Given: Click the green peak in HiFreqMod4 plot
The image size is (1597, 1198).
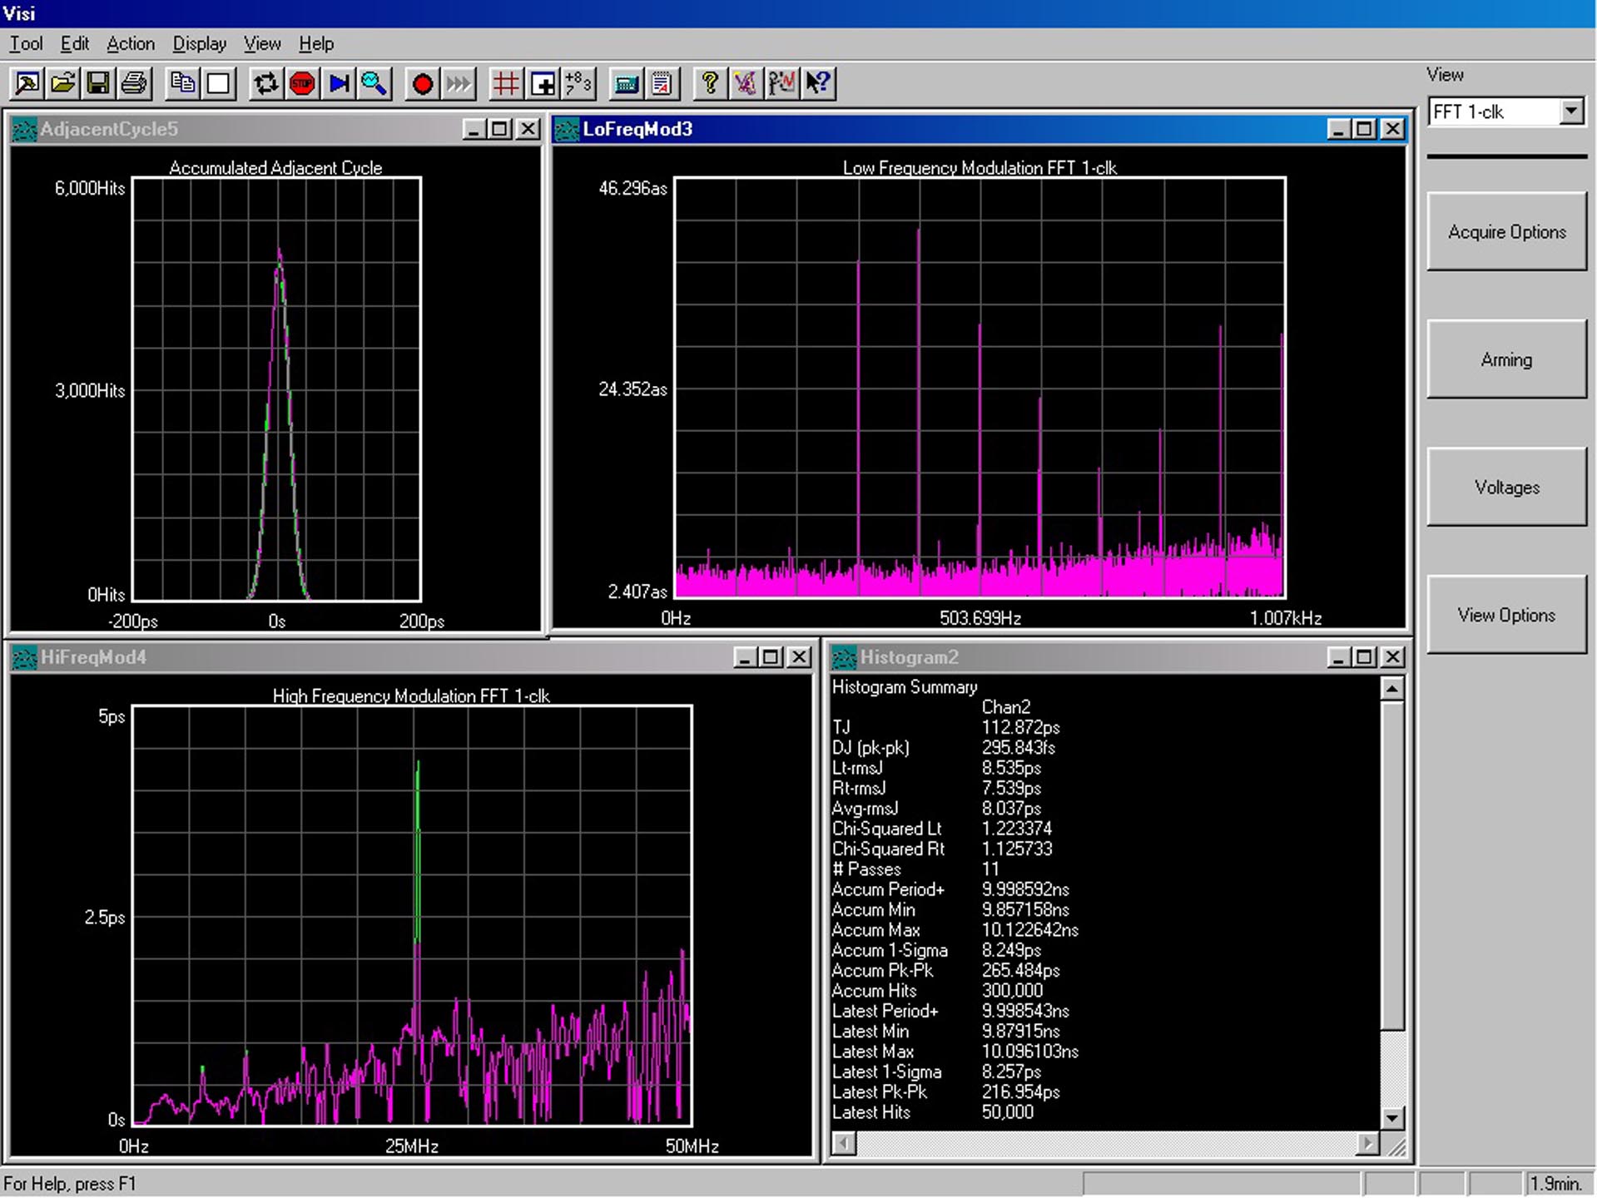Looking at the screenshot, I should pyautogui.click(x=418, y=849).
